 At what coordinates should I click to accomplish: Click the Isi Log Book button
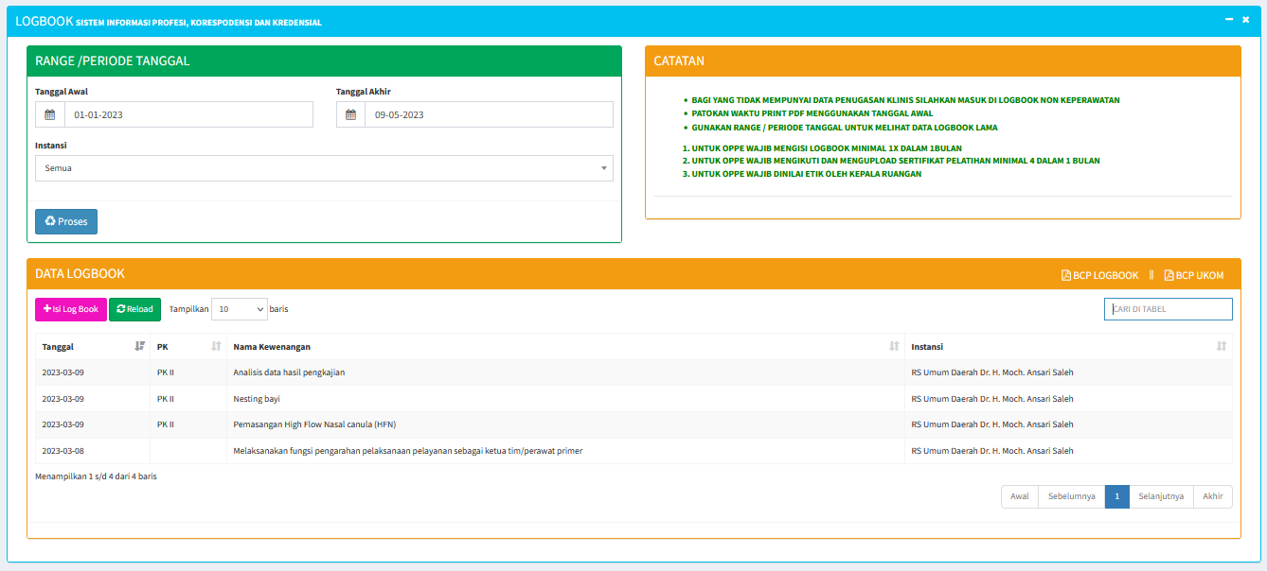71,309
